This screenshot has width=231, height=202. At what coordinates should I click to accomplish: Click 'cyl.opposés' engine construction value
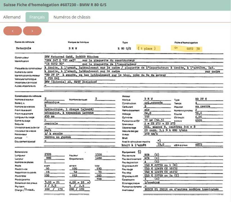[153, 103]
